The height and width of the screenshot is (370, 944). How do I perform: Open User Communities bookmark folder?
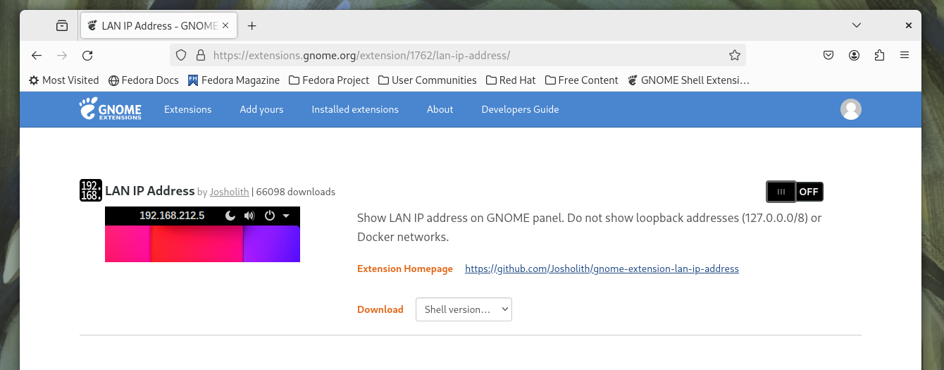[428, 80]
